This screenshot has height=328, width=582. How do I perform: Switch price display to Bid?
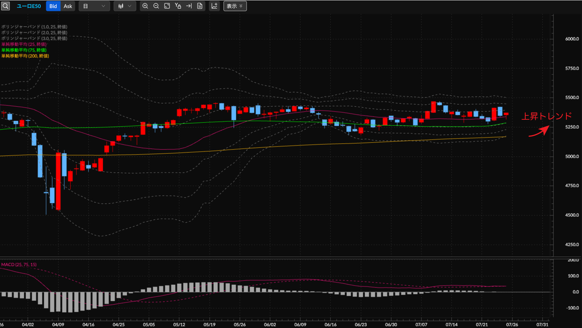coord(53,6)
